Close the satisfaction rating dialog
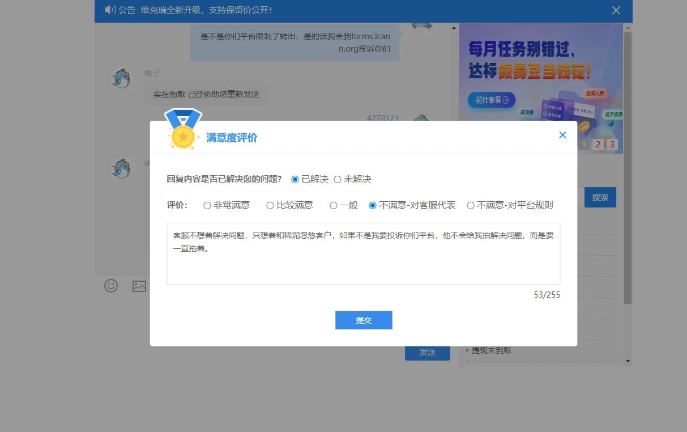Image resolution: width=687 pixels, height=432 pixels. 562,135
